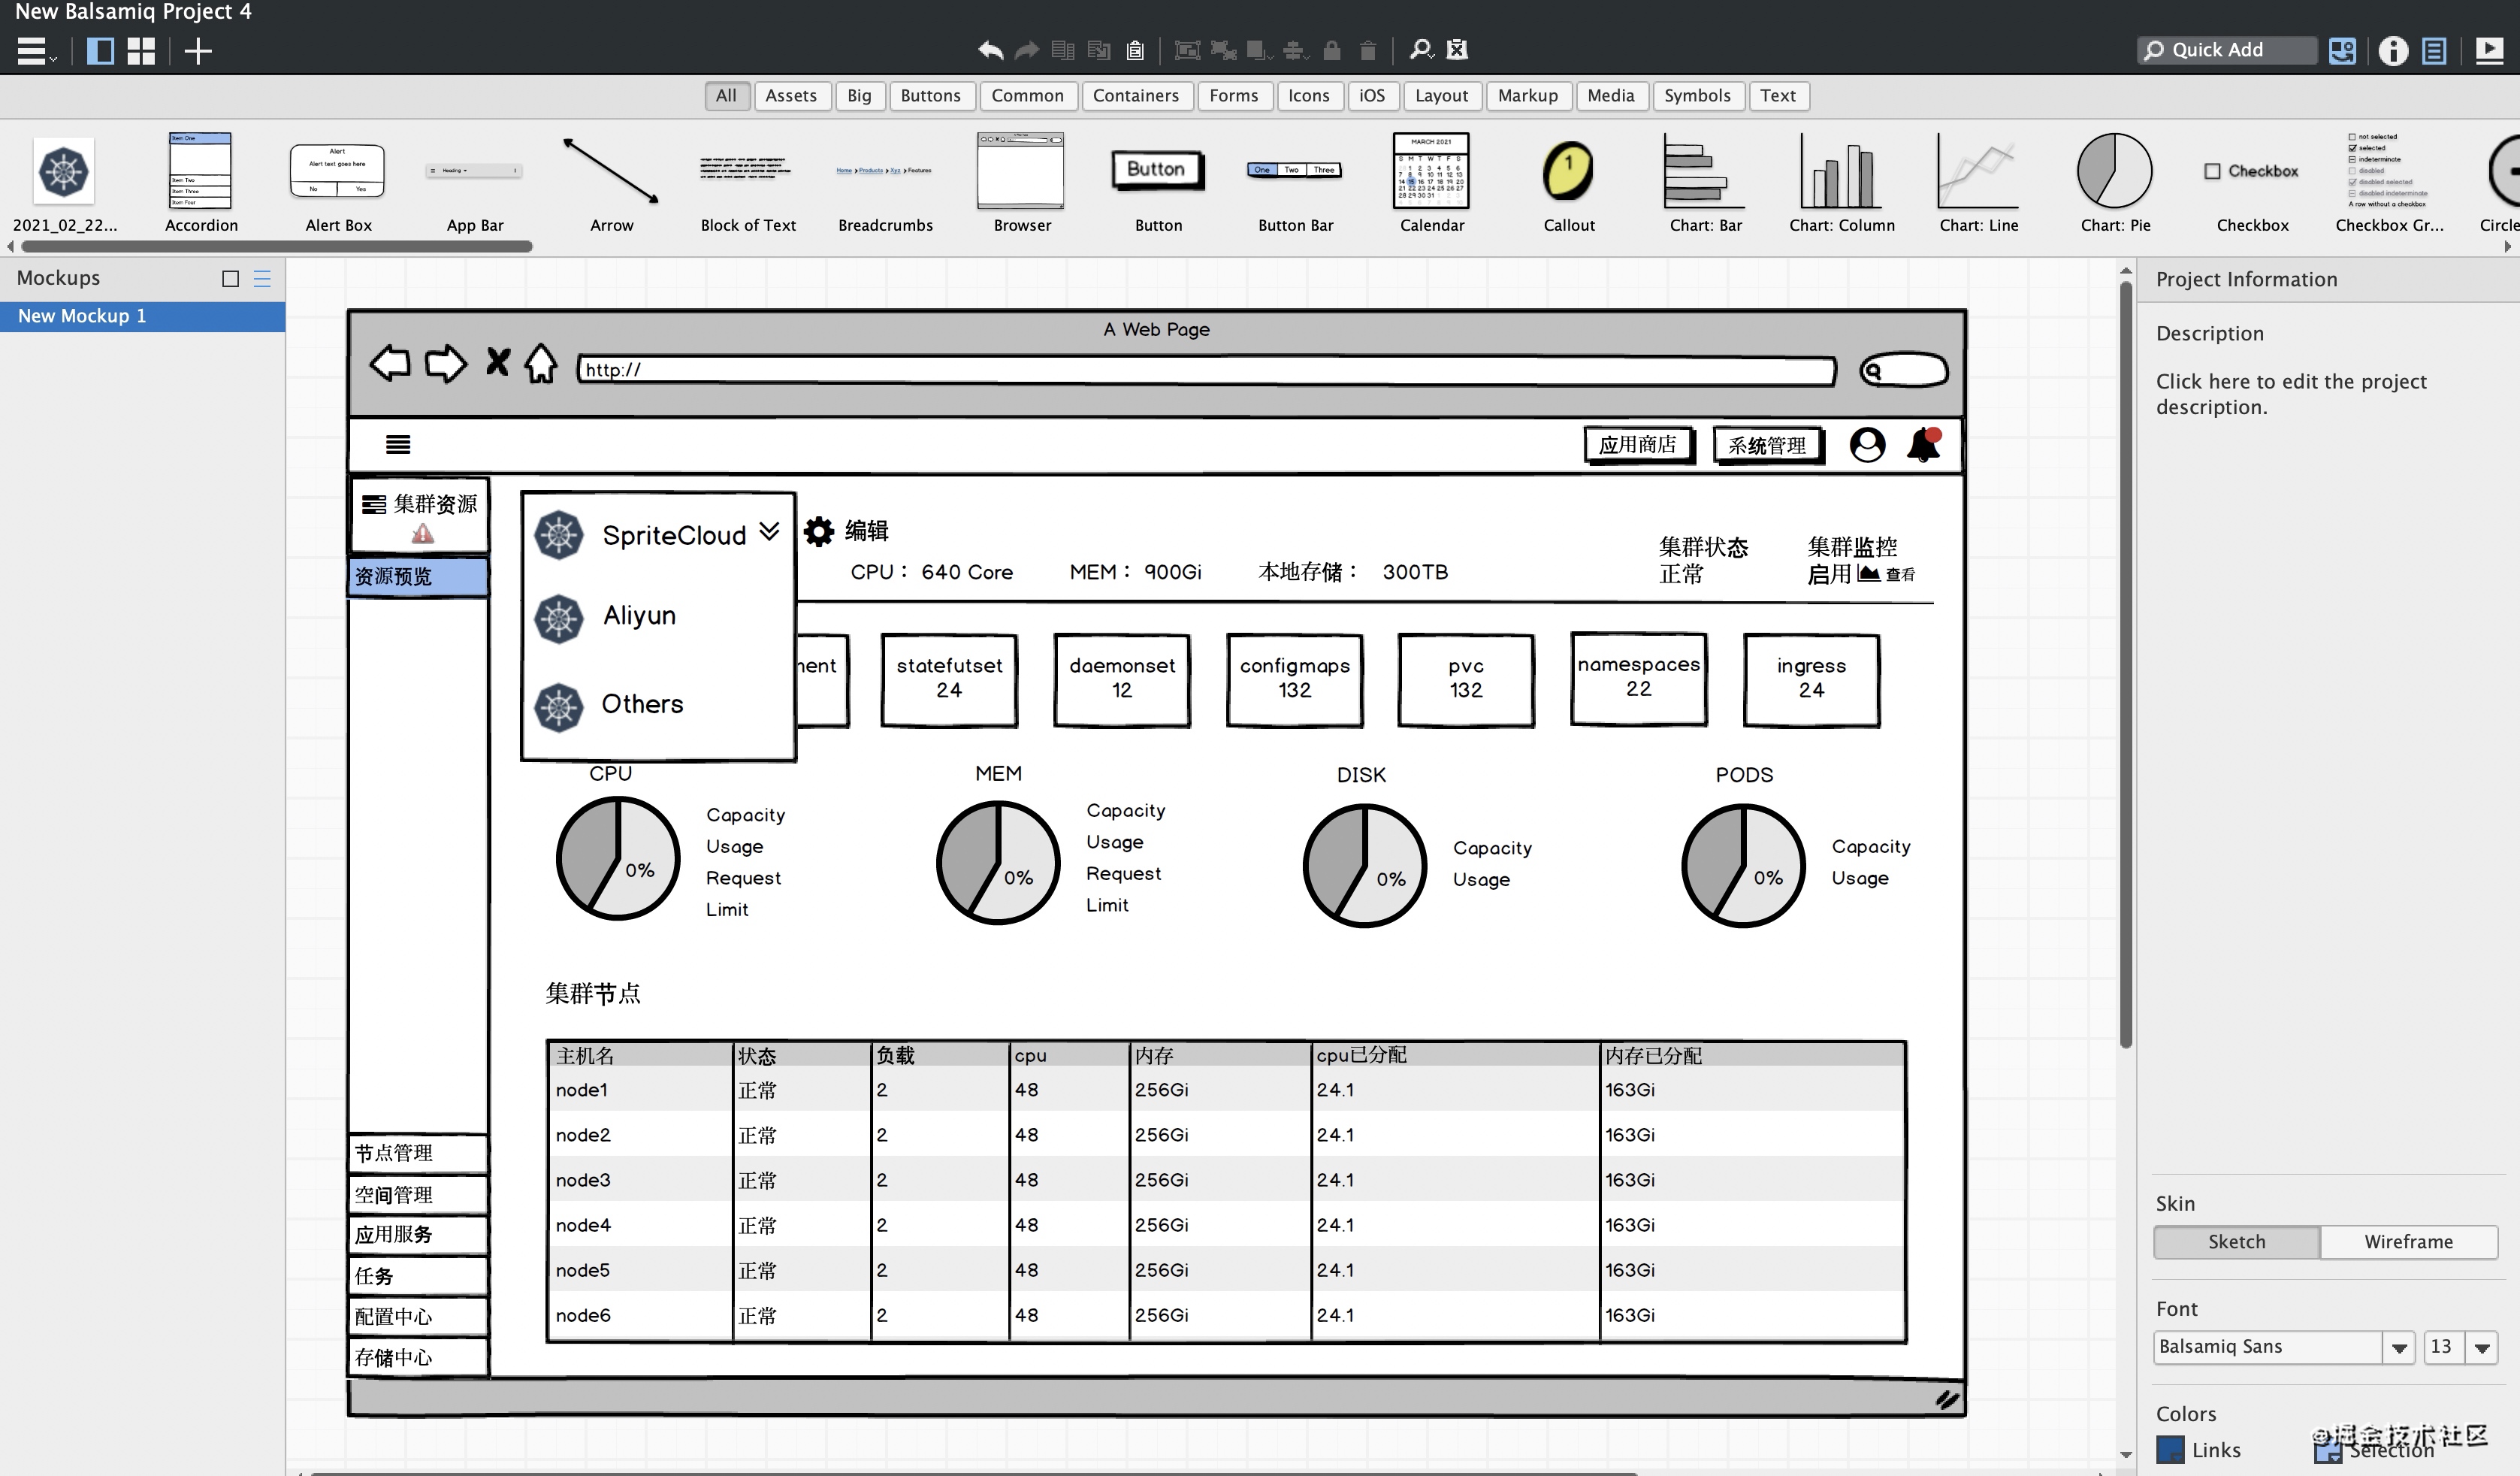Image resolution: width=2520 pixels, height=1476 pixels.
Task: Open the 节点管理 sidebar item
Action: (418, 1153)
